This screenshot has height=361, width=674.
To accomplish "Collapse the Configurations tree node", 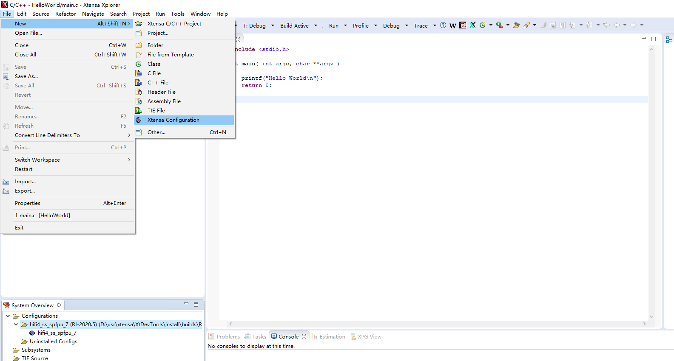I will point(8,316).
